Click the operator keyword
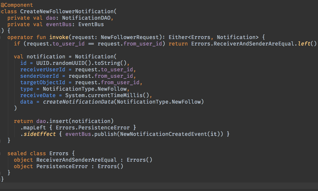This screenshot has height=191, width=318. click(x=20, y=37)
